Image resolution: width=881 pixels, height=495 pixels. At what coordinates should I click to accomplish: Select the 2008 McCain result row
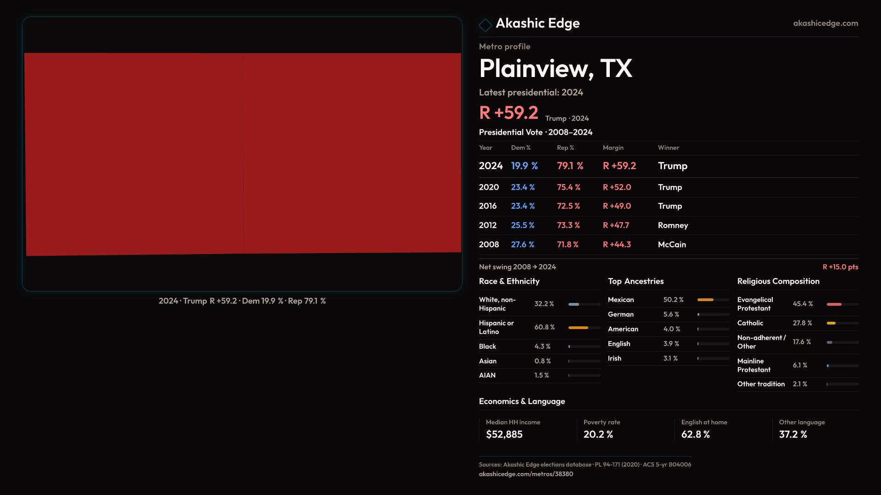pos(583,244)
